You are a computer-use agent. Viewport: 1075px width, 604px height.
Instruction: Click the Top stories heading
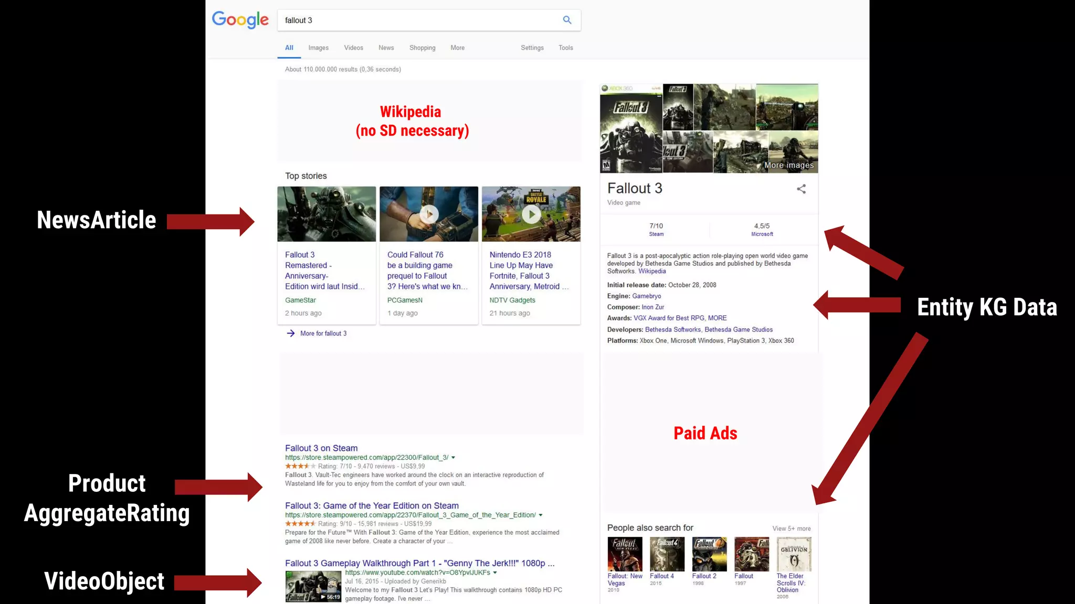pos(306,176)
